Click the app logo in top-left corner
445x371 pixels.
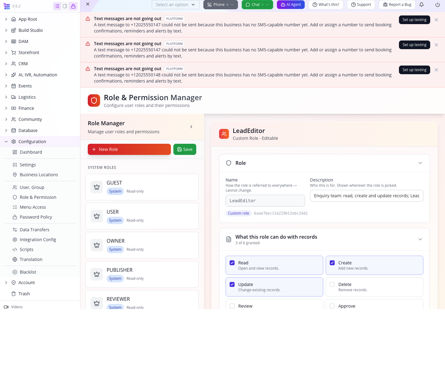(6, 6)
